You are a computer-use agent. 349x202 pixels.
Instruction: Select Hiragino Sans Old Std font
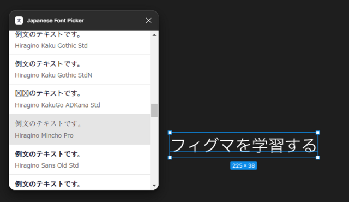coord(80,159)
